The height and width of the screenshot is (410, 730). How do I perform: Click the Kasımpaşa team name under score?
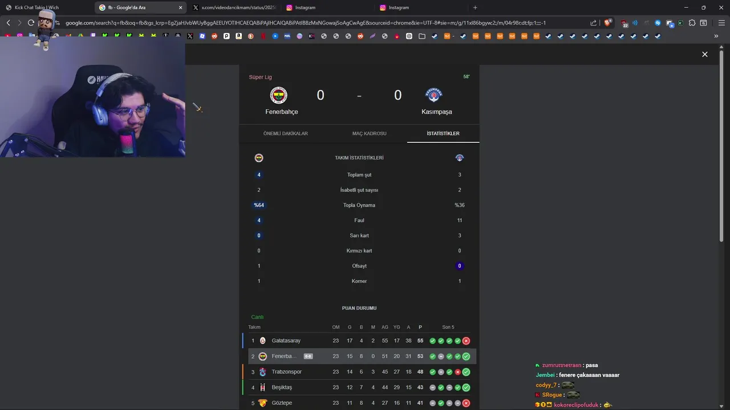click(437, 112)
